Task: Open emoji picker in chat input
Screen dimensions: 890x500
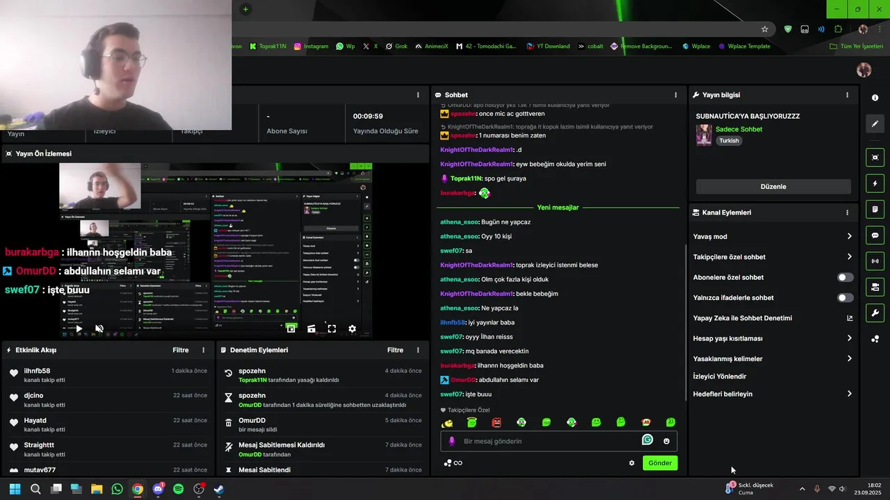Action: click(x=667, y=441)
